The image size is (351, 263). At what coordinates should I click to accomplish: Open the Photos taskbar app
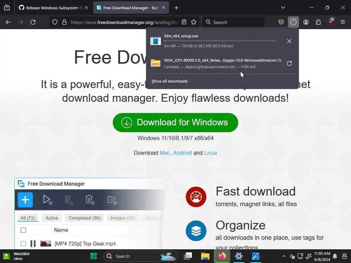256,256
